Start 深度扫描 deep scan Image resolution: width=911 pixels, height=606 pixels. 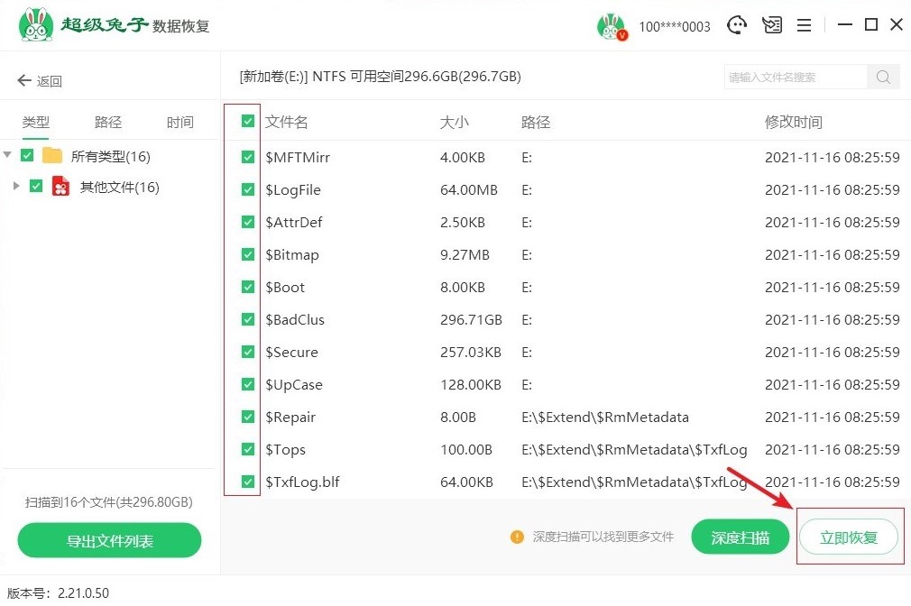click(740, 537)
